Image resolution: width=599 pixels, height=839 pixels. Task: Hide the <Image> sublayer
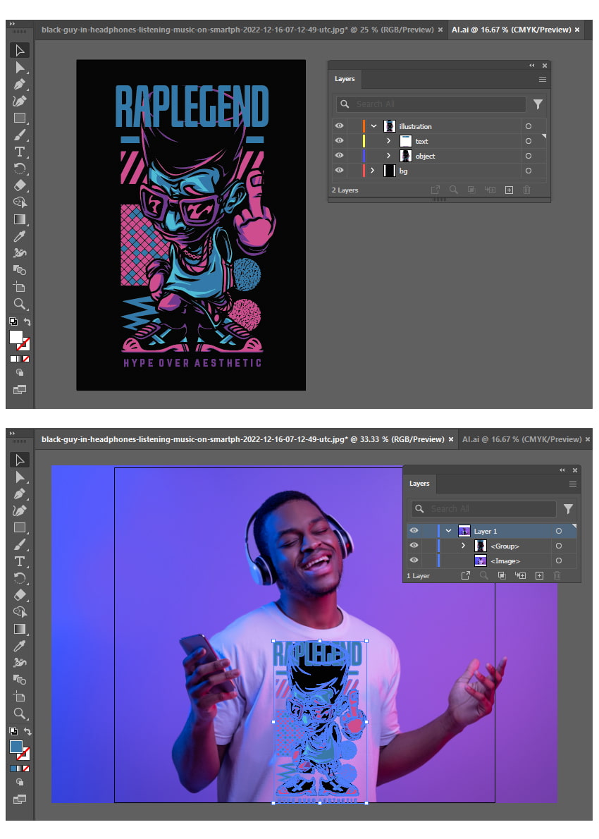pos(414,561)
